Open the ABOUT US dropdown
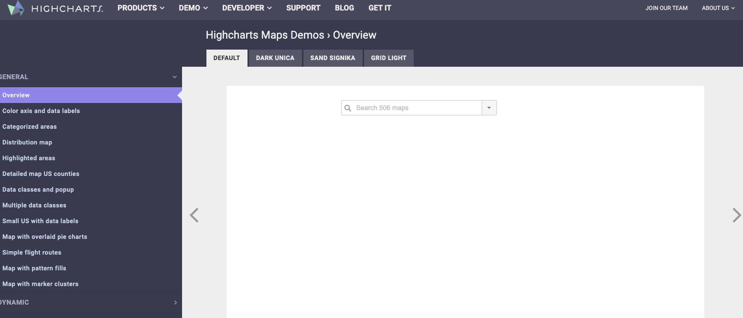This screenshot has height=318, width=743. pos(718,8)
